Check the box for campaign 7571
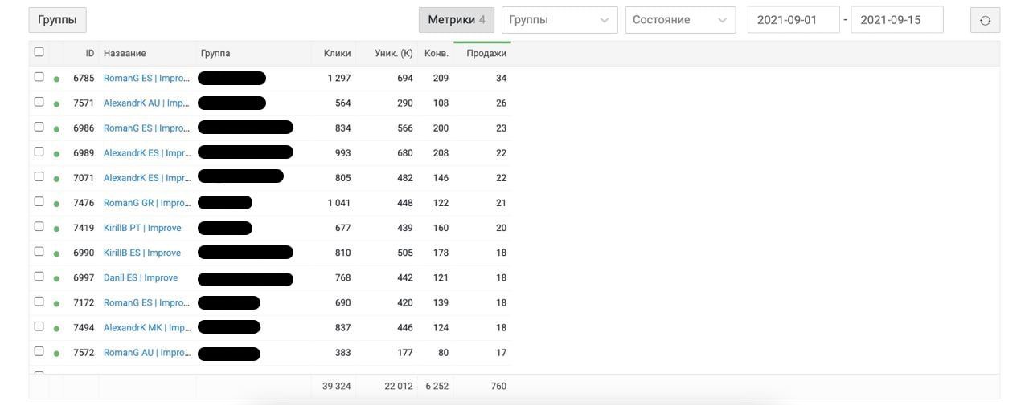 click(39, 102)
